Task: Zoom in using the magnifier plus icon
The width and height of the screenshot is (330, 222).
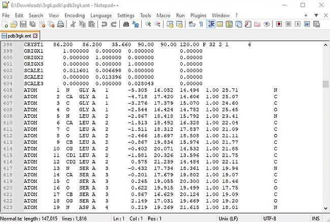Action: coord(148,24)
